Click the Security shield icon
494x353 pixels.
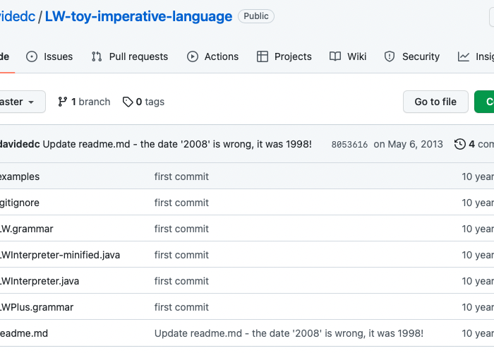(390, 56)
